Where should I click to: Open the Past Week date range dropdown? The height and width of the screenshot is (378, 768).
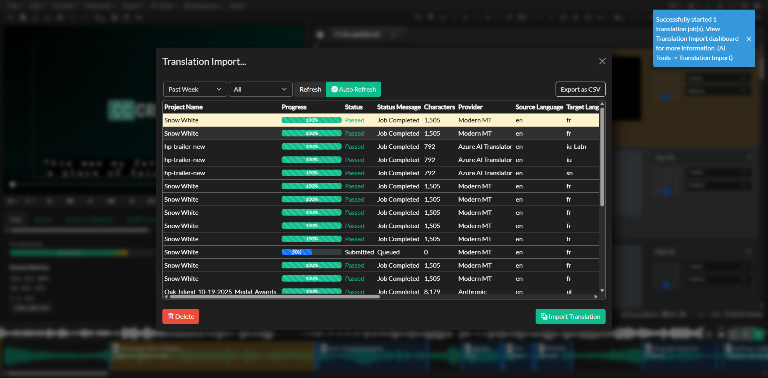[195, 89]
